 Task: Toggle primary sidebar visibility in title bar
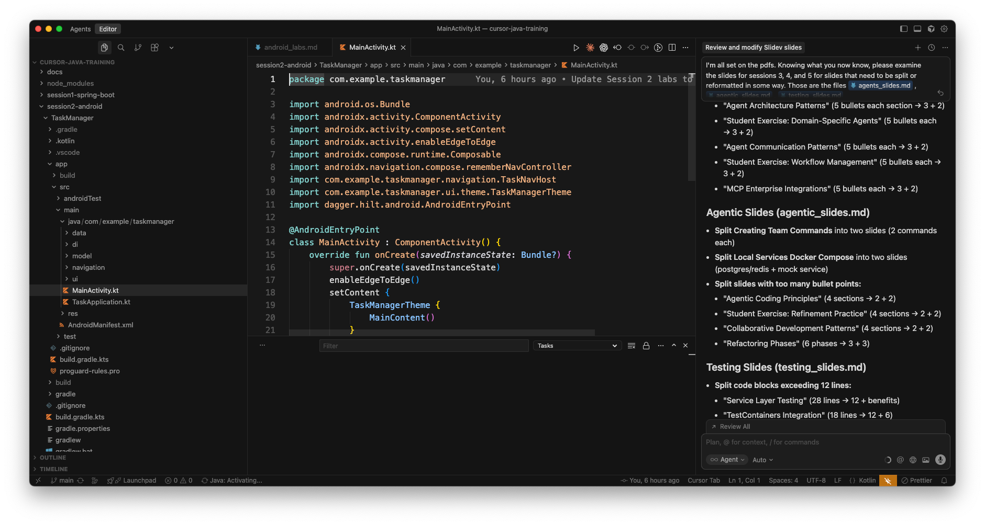coord(904,29)
